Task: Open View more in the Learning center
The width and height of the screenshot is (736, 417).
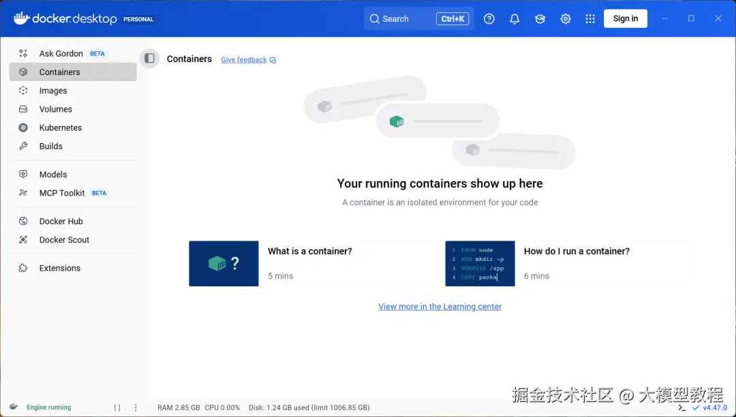Action: [440, 307]
